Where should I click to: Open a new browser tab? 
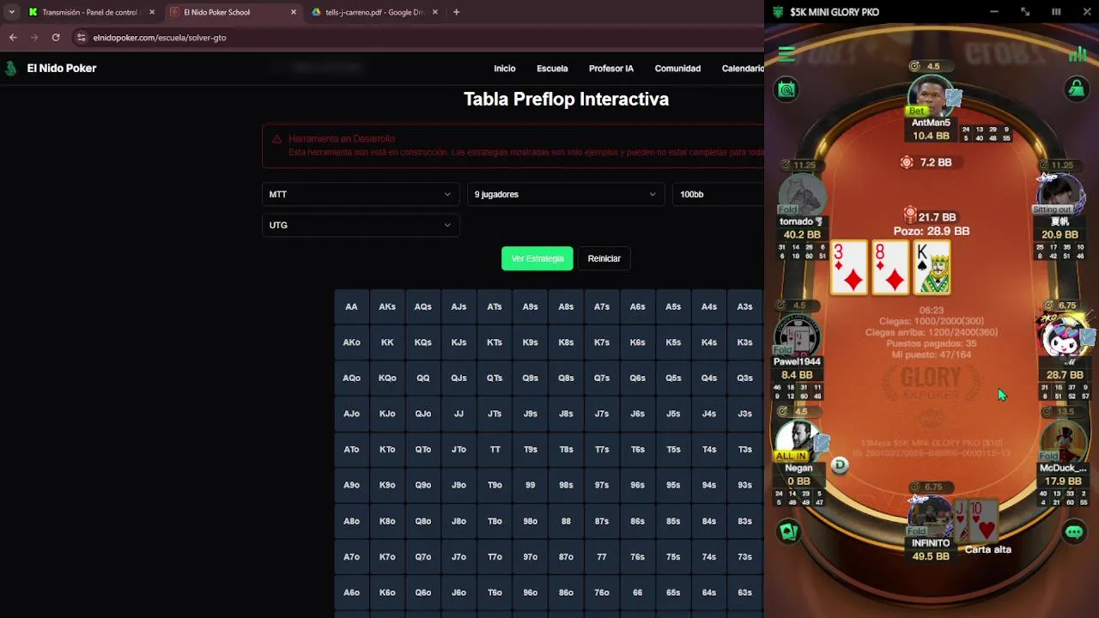coord(456,12)
